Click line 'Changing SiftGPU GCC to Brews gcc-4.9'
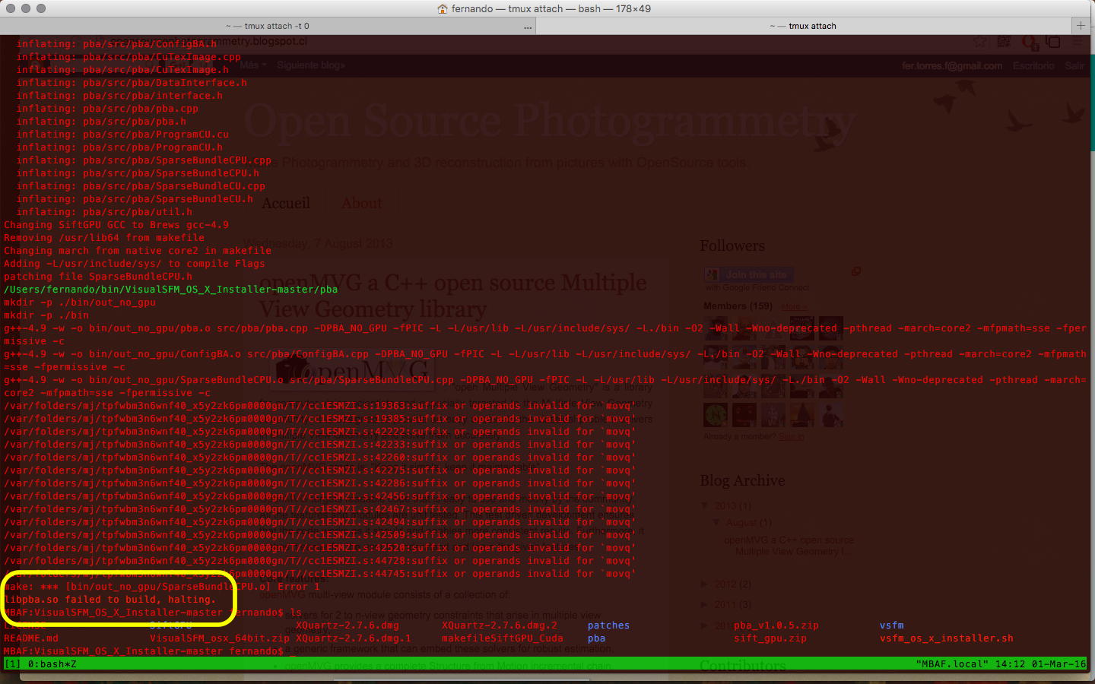Image resolution: width=1095 pixels, height=684 pixels. pos(116,225)
